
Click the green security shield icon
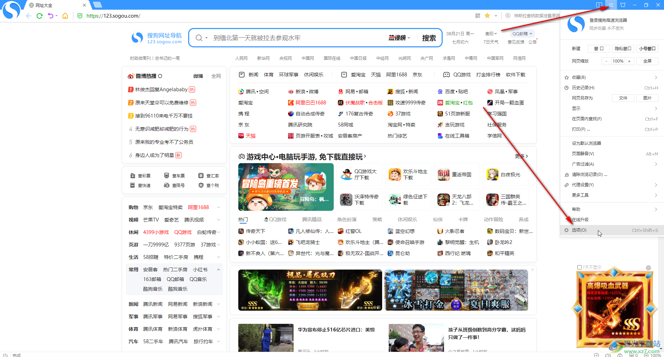(80, 16)
